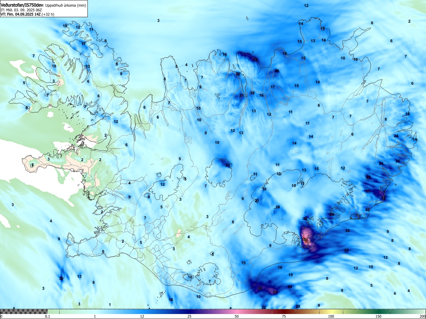Image resolution: width=426 pixels, height=319 pixels.
Task: Click the 'Uppsöfnuð úrkoma (mm)' label
Action: (66, 6)
